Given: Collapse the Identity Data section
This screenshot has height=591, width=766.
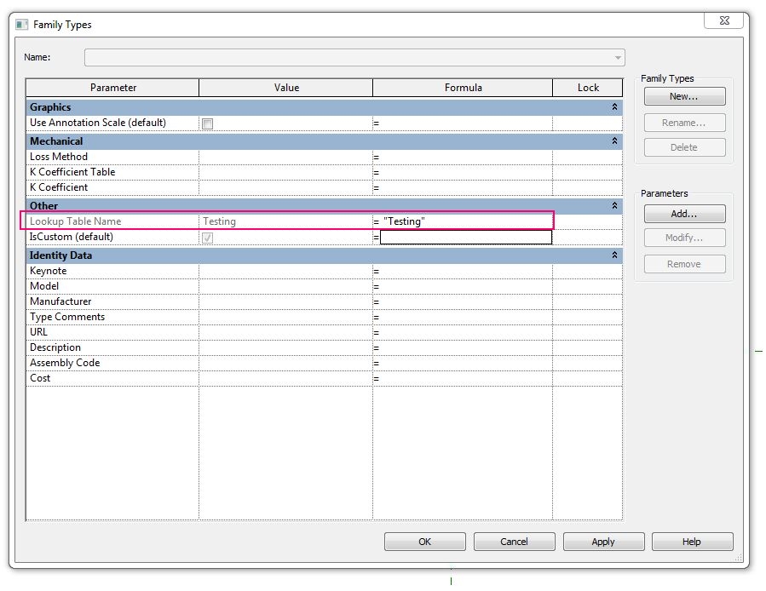Looking at the screenshot, I should [613, 255].
